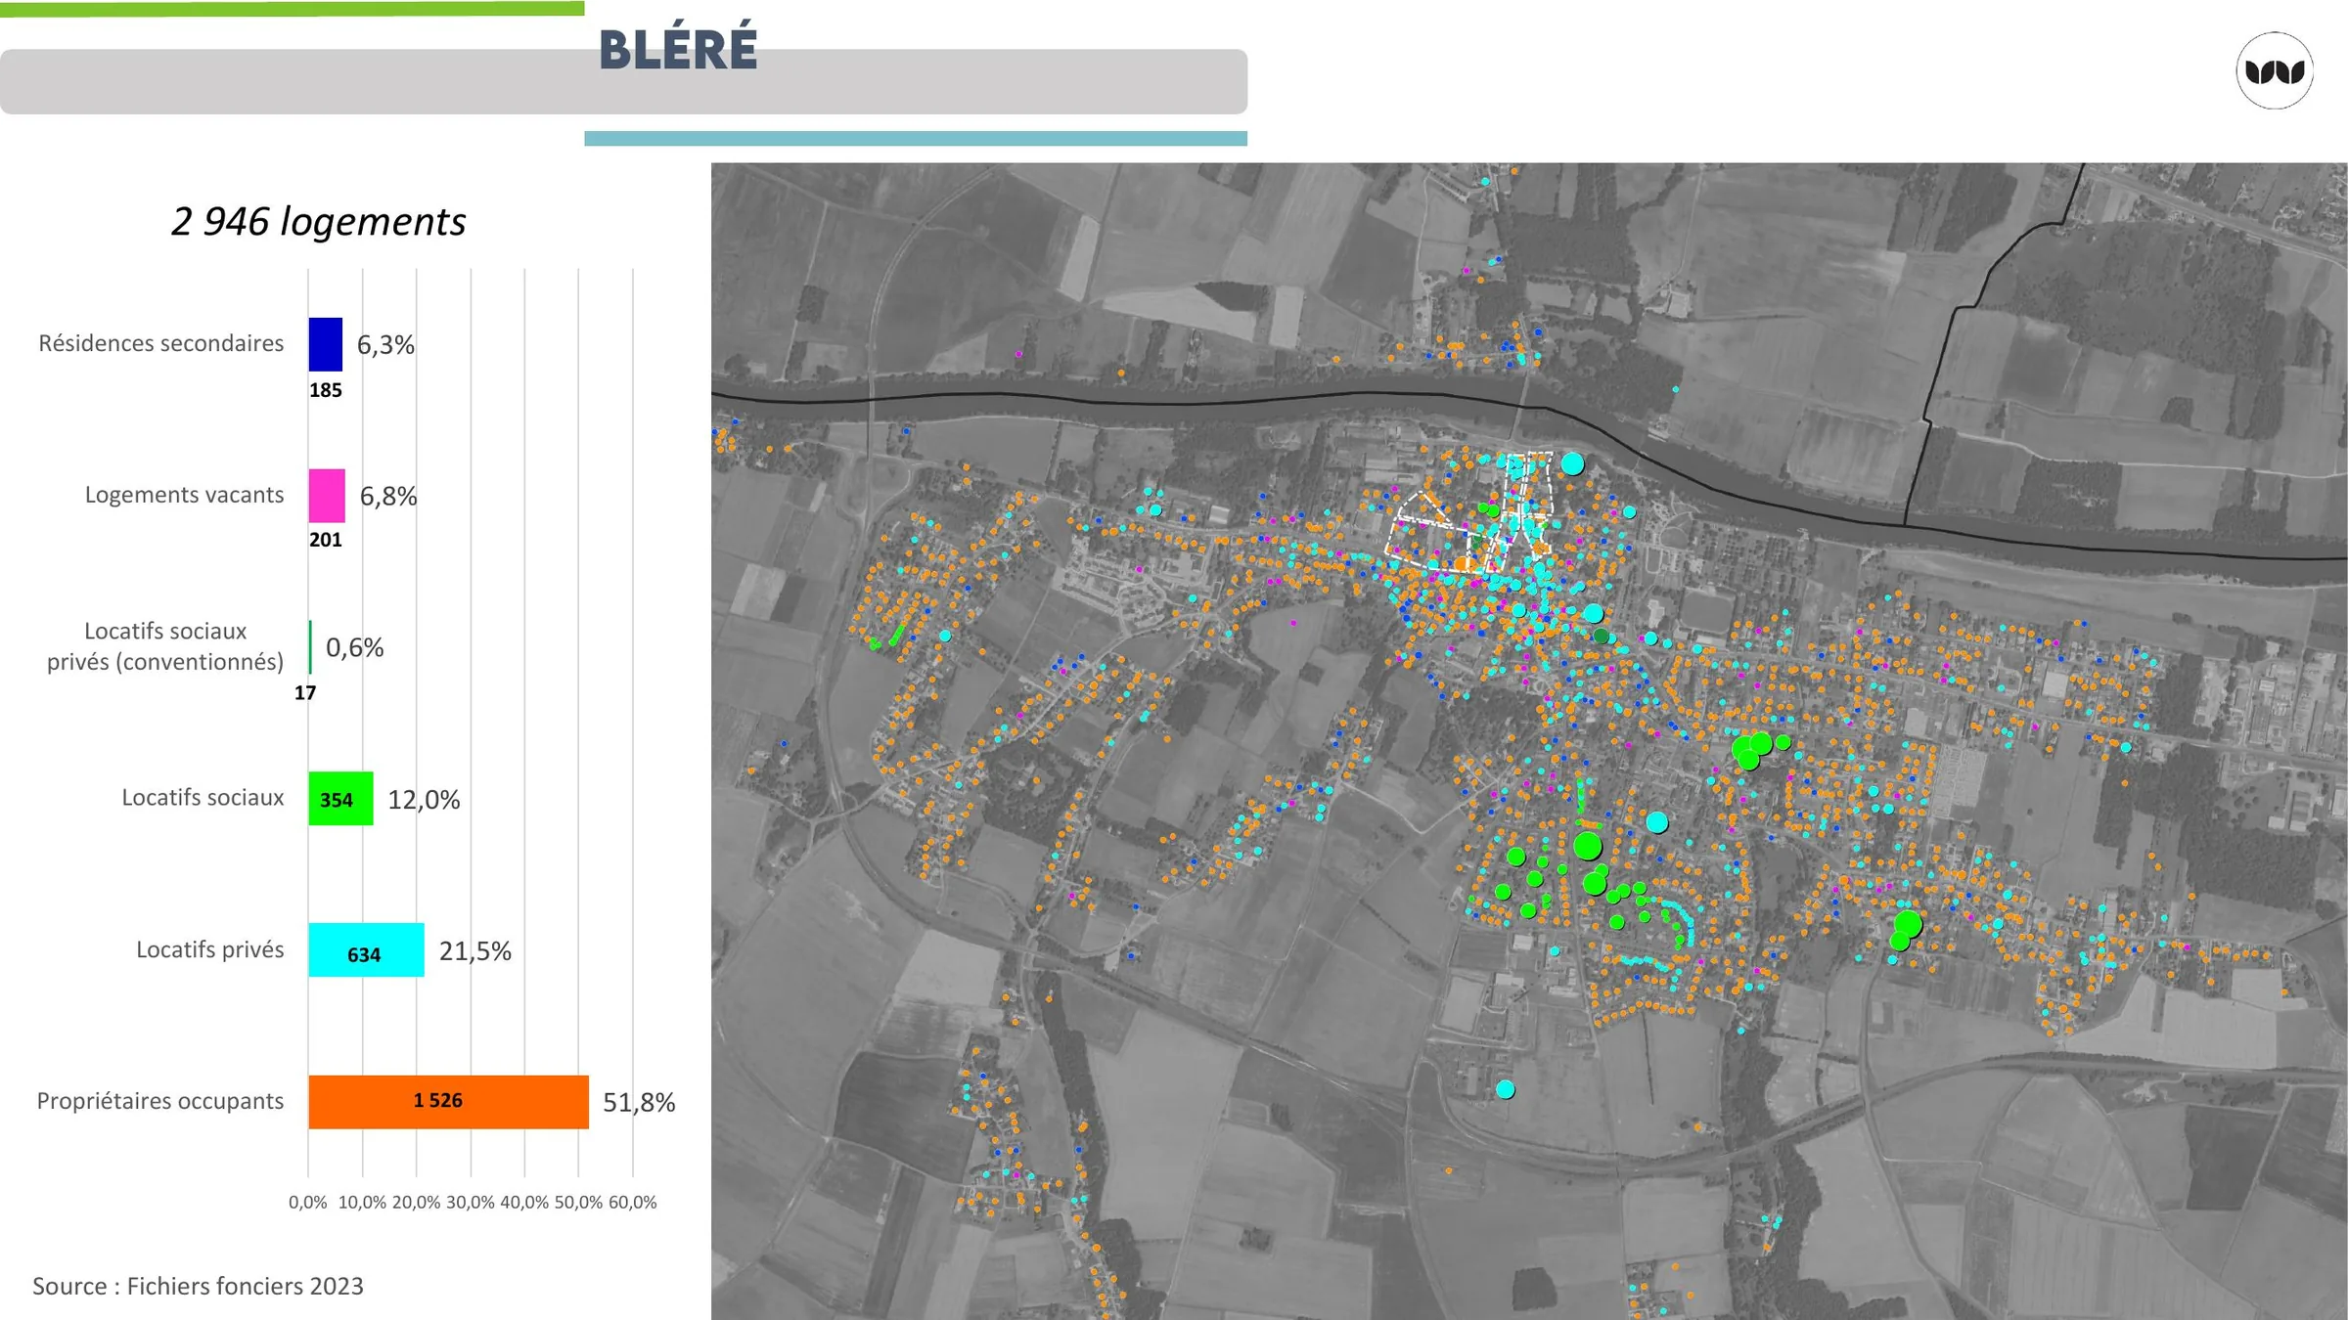This screenshot has height=1320, width=2348.
Task: Click the count 185 under blue bar
Action: coord(326,390)
